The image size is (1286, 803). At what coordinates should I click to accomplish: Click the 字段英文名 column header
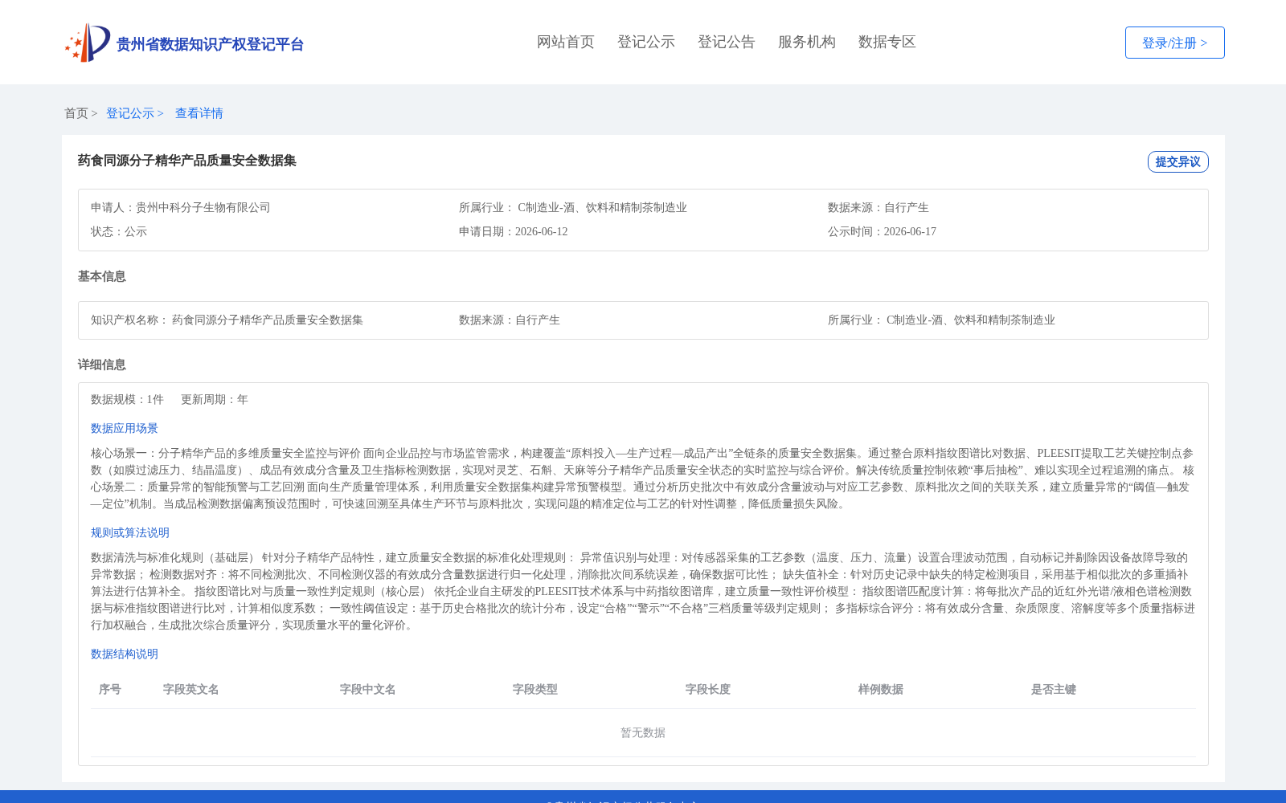pos(191,689)
